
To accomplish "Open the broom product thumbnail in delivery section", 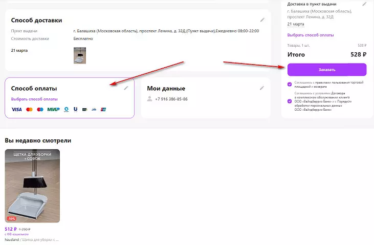I will click(80, 55).
